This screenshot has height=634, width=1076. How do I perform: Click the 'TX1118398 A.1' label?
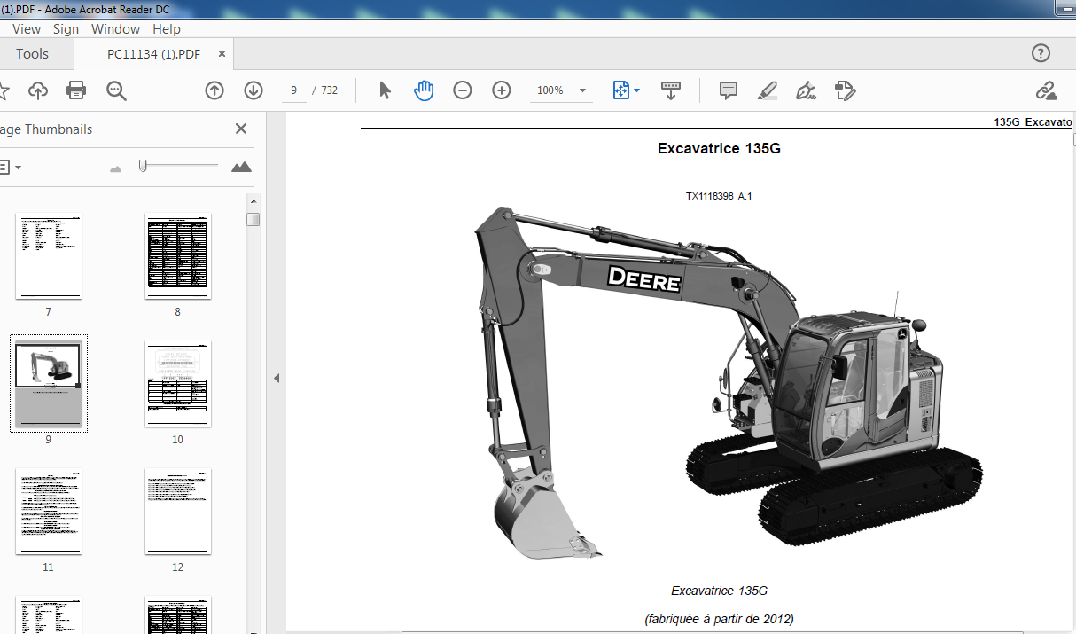pyautogui.click(x=718, y=196)
